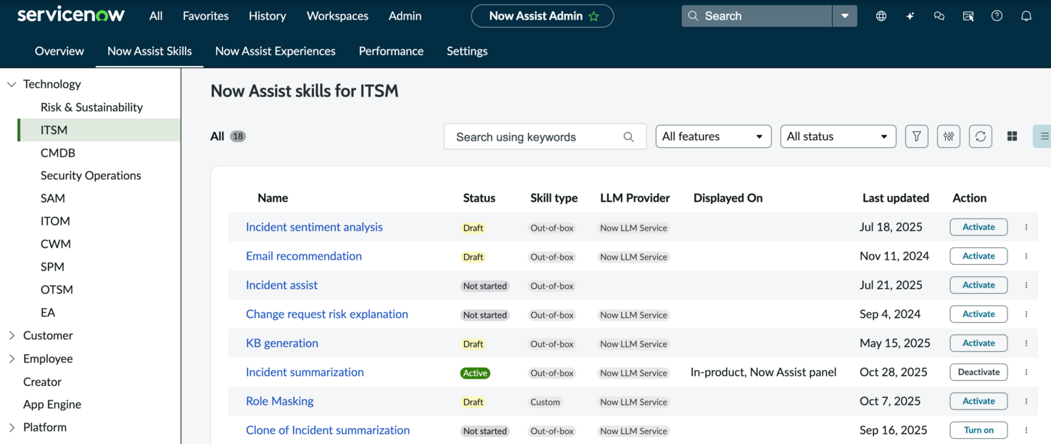Click the Status column header
1051x444 pixels.
(x=479, y=198)
